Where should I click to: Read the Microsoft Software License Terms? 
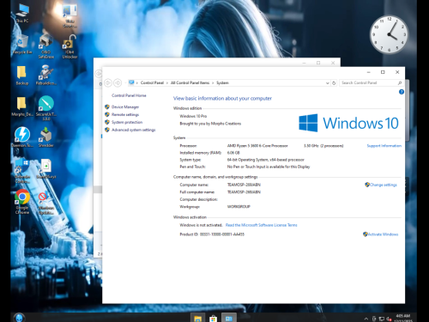point(261,225)
